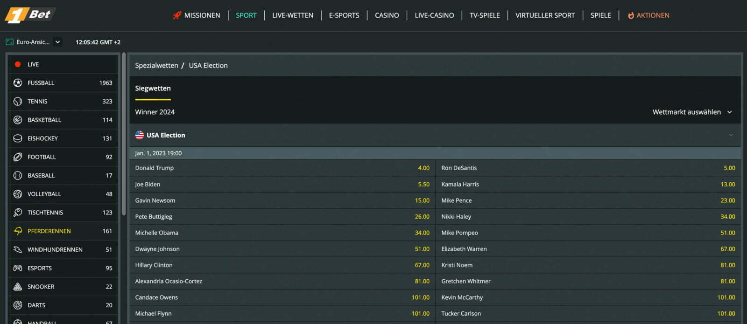Viewport: 747px width, 324px height.
Task: Click the Tischtennis paddle icon
Action: [x=18, y=213]
